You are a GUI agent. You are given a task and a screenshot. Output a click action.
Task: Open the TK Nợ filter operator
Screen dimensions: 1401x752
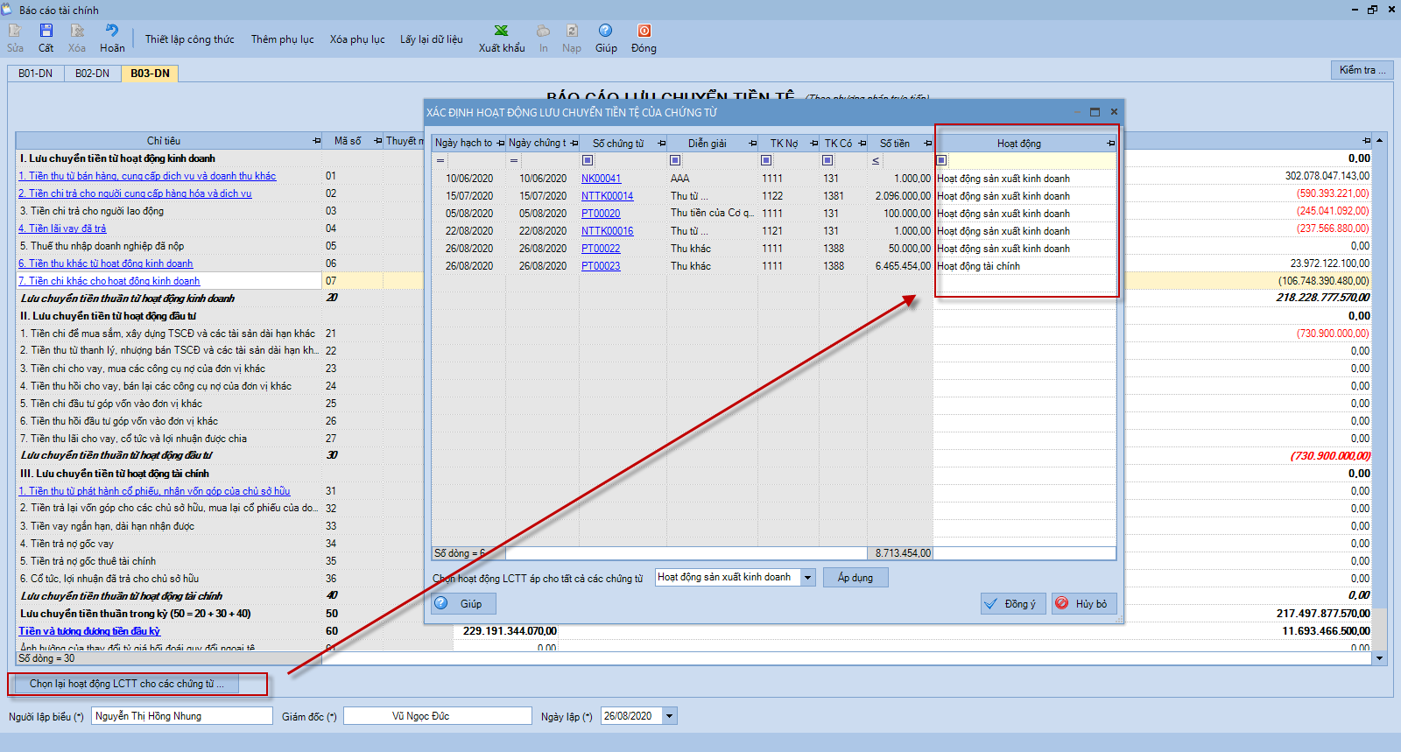tap(766, 160)
